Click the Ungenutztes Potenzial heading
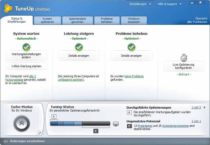Viewport: 210px width, 145px height. coord(143,121)
